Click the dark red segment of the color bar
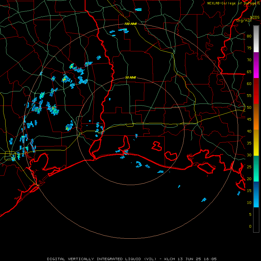This screenshot has height=261, width=261. (x=256, y=91)
